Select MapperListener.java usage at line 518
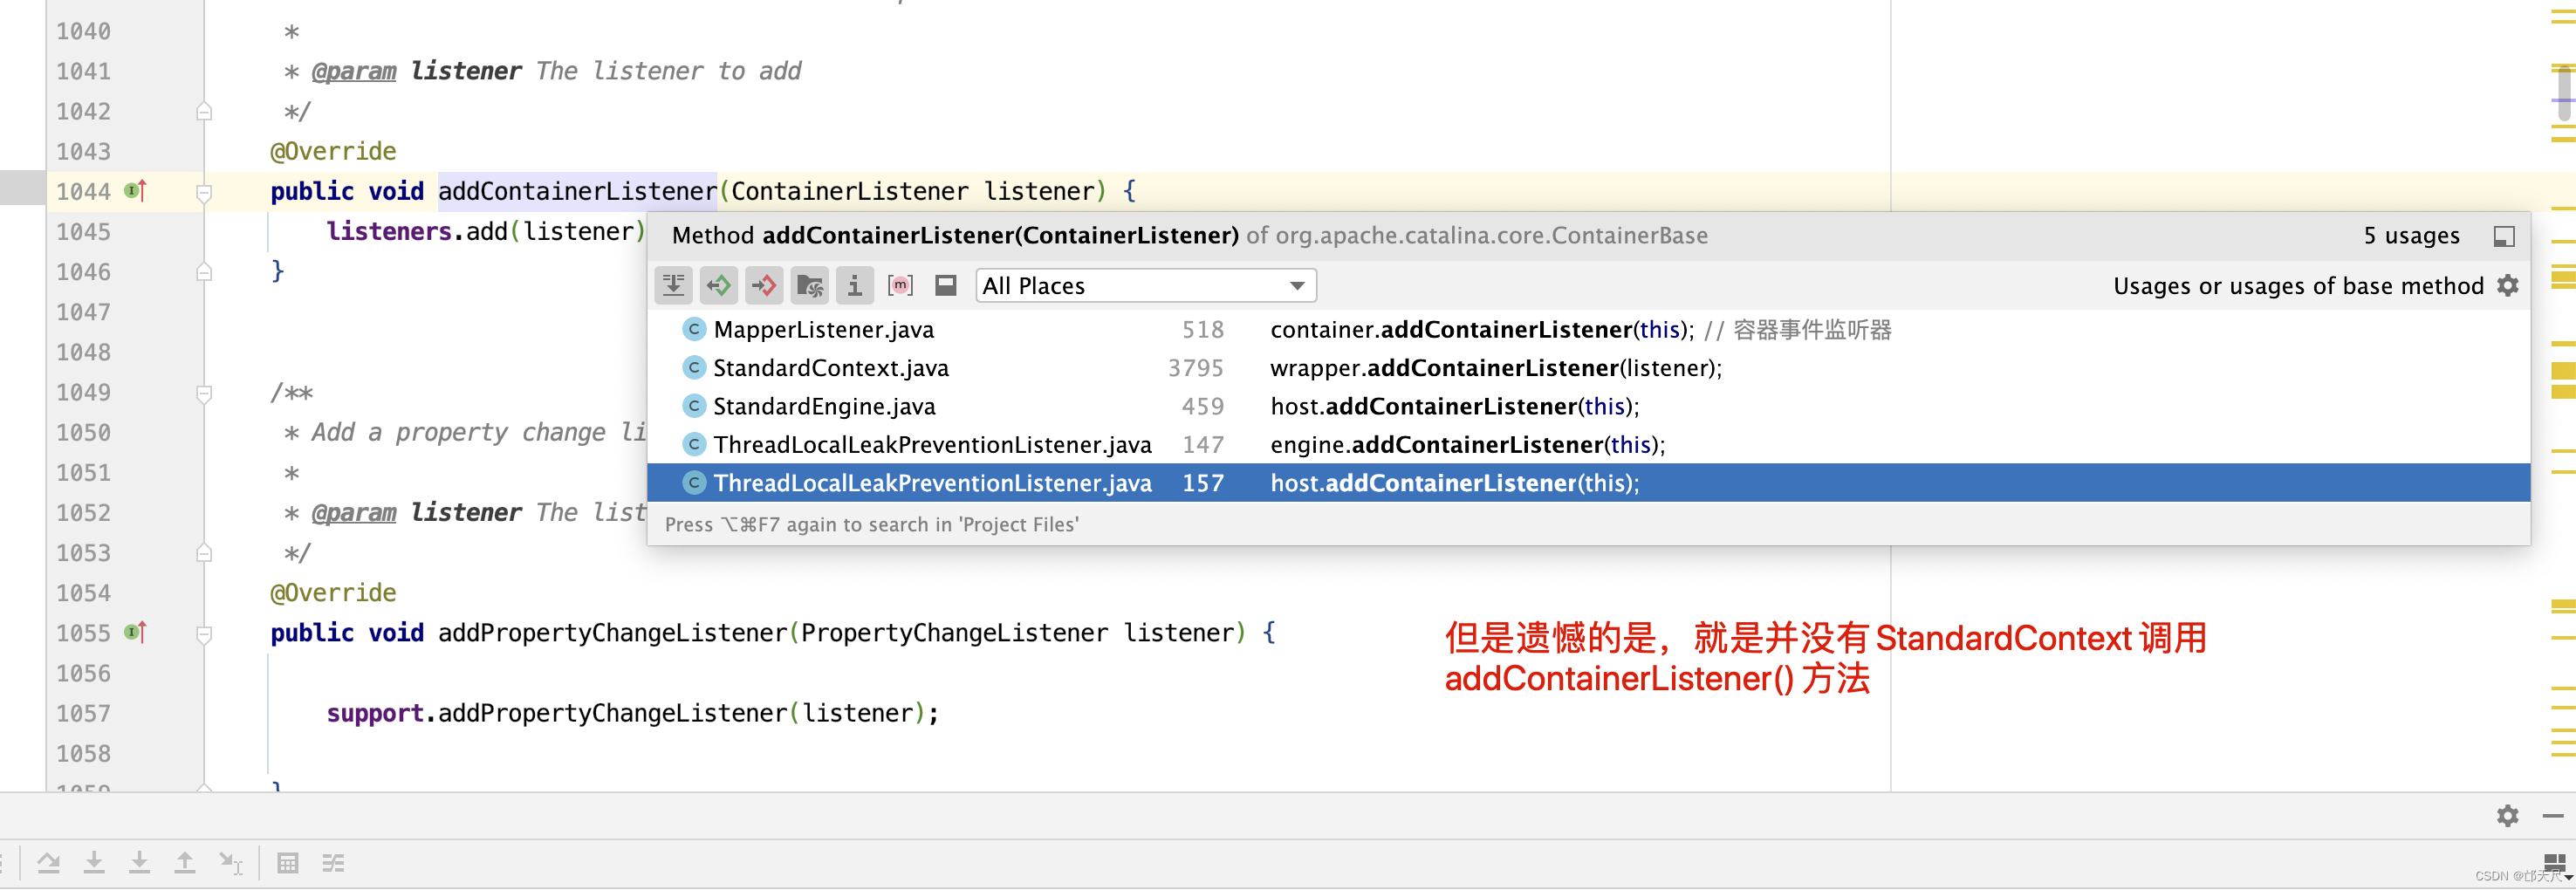Viewport: 2576px width, 890px height. [x=1589, y=330]
